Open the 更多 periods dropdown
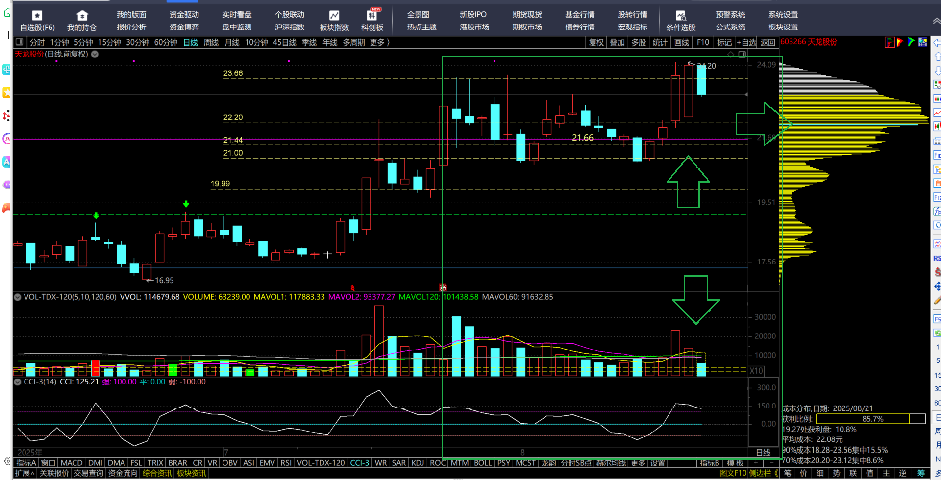941x480 pixels. click(x=379, y=42)
